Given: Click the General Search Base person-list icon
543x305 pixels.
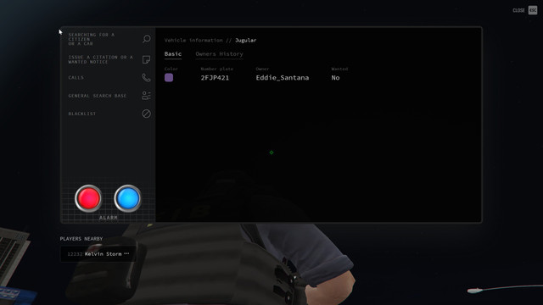Looking at the screenshot, I should click(x=147, y=96).
